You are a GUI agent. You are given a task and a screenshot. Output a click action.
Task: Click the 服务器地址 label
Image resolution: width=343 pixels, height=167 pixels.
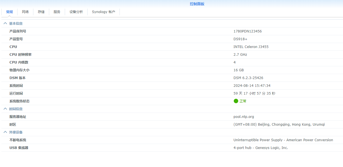point(18,117)
